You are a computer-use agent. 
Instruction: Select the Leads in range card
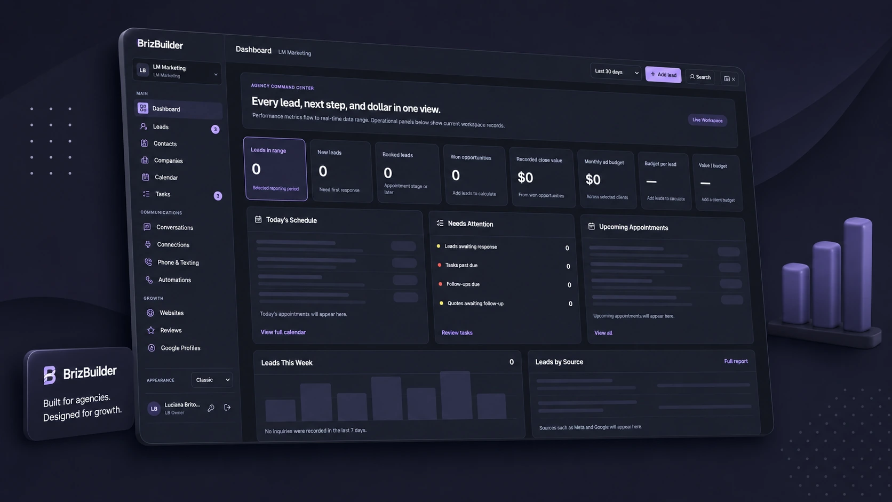point(275,169)
